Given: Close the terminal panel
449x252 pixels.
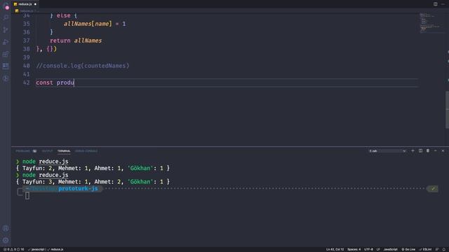Looking at the screenshot, I should [x=443, y=151].
